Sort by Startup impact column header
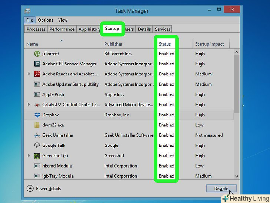270x203 pixels. (x=210, y=44)
